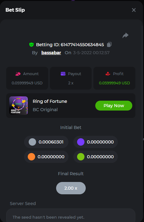Click the Amount money bag icon
This screenshot has width=144, height=222.
tap(18, 74)
